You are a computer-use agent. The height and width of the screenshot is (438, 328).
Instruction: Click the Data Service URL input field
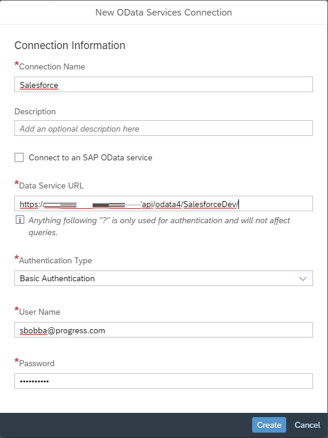(x=164, y=203)
